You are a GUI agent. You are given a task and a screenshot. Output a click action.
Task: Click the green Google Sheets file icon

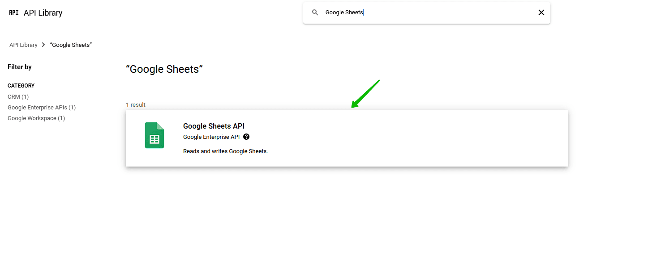tap(154, 135)
